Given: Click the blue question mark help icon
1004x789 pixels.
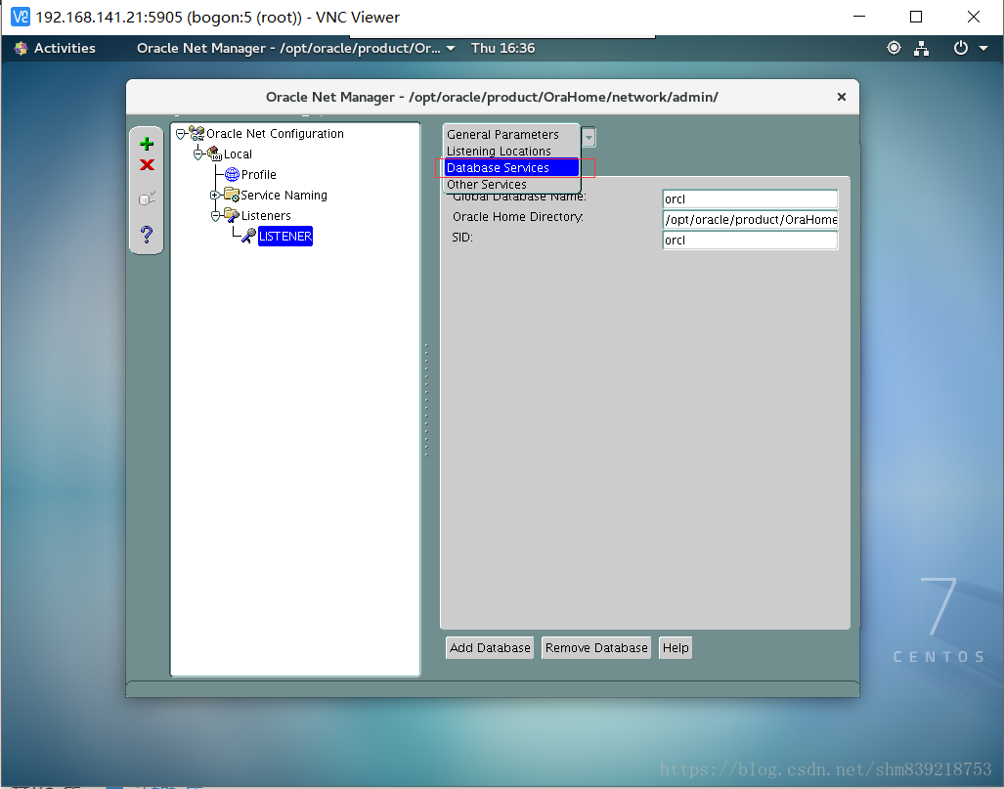Looking at the screenshot, I should (147, 235).
